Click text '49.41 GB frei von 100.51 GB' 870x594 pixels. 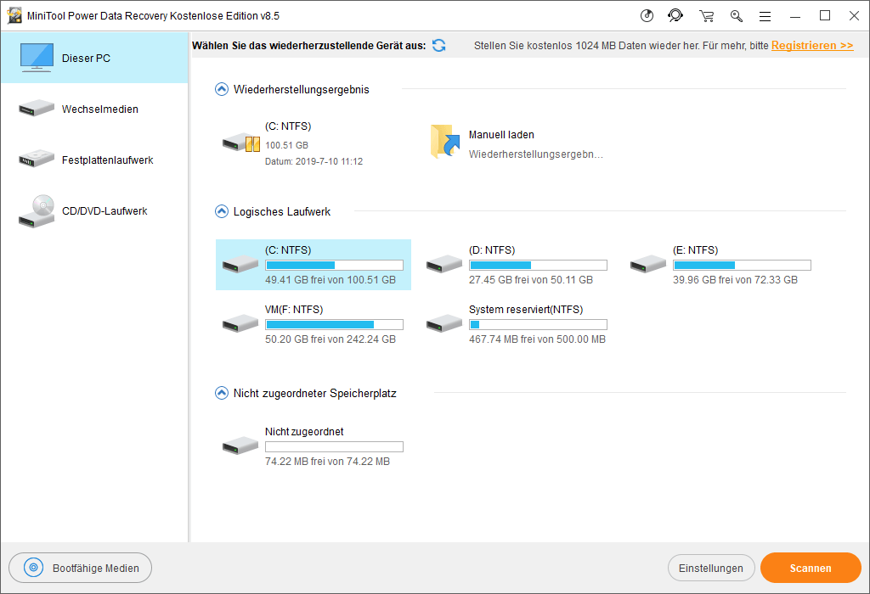330,280
